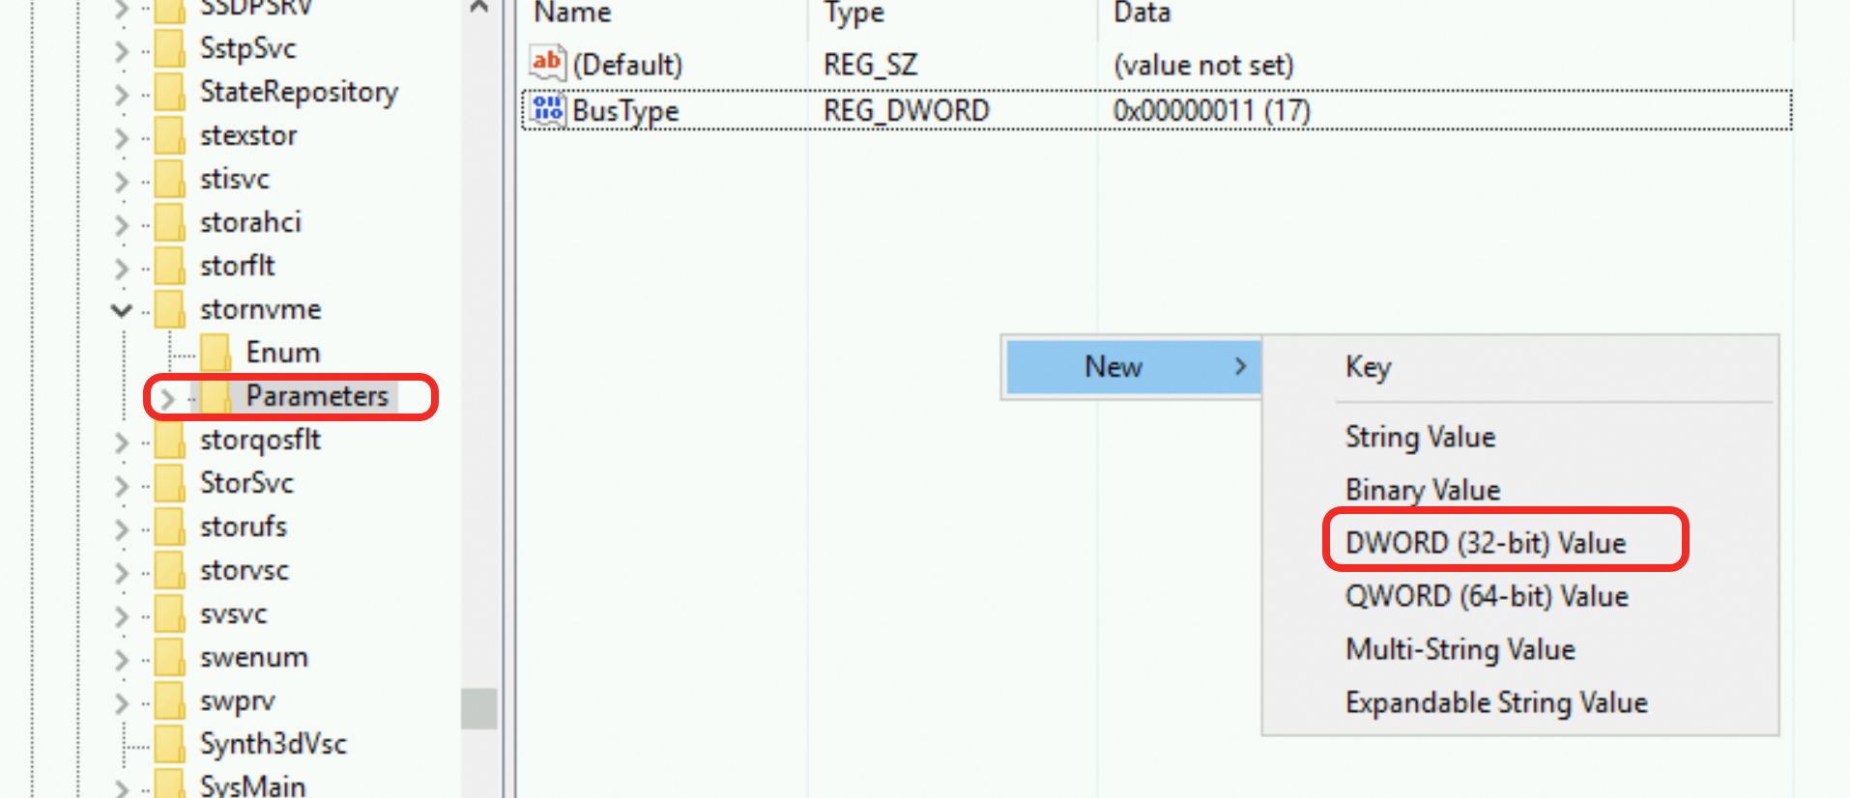Expand the StorSvc key
Viewport: 1850px width, 798px height.
(122, 485)
